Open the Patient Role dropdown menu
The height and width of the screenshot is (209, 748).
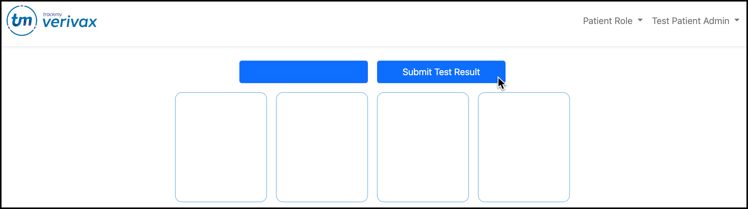[612, 21]
